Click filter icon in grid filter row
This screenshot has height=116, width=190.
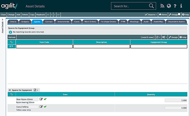pos(11,46)
